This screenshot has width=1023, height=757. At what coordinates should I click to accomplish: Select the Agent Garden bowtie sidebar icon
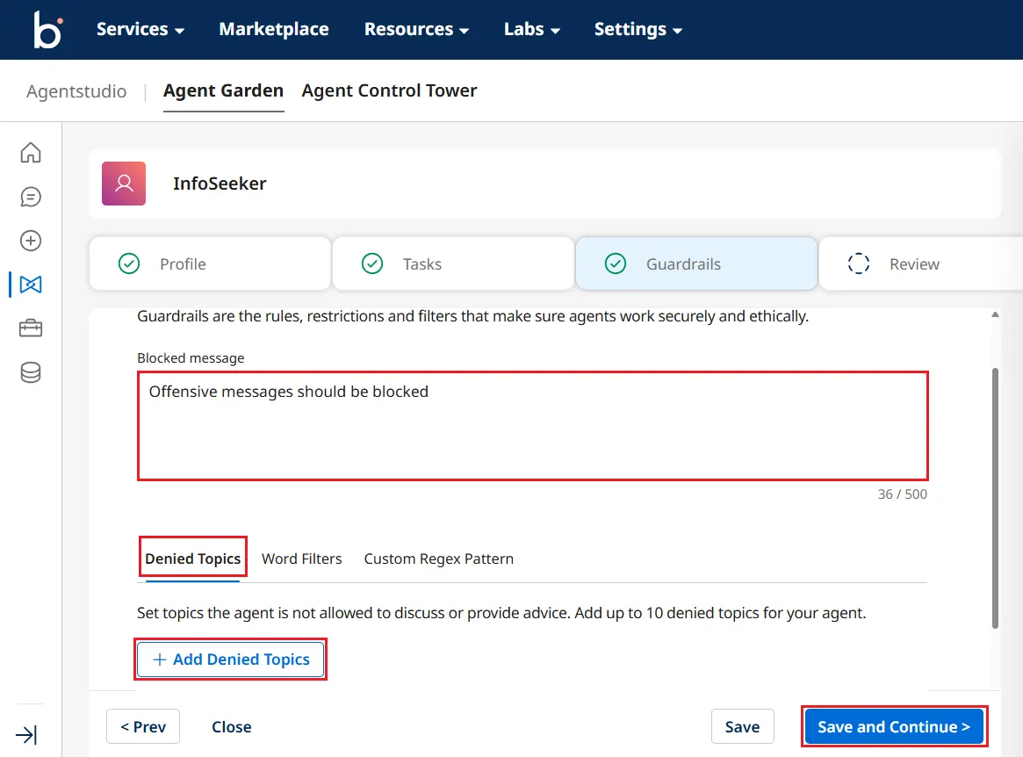click(31, 285)
